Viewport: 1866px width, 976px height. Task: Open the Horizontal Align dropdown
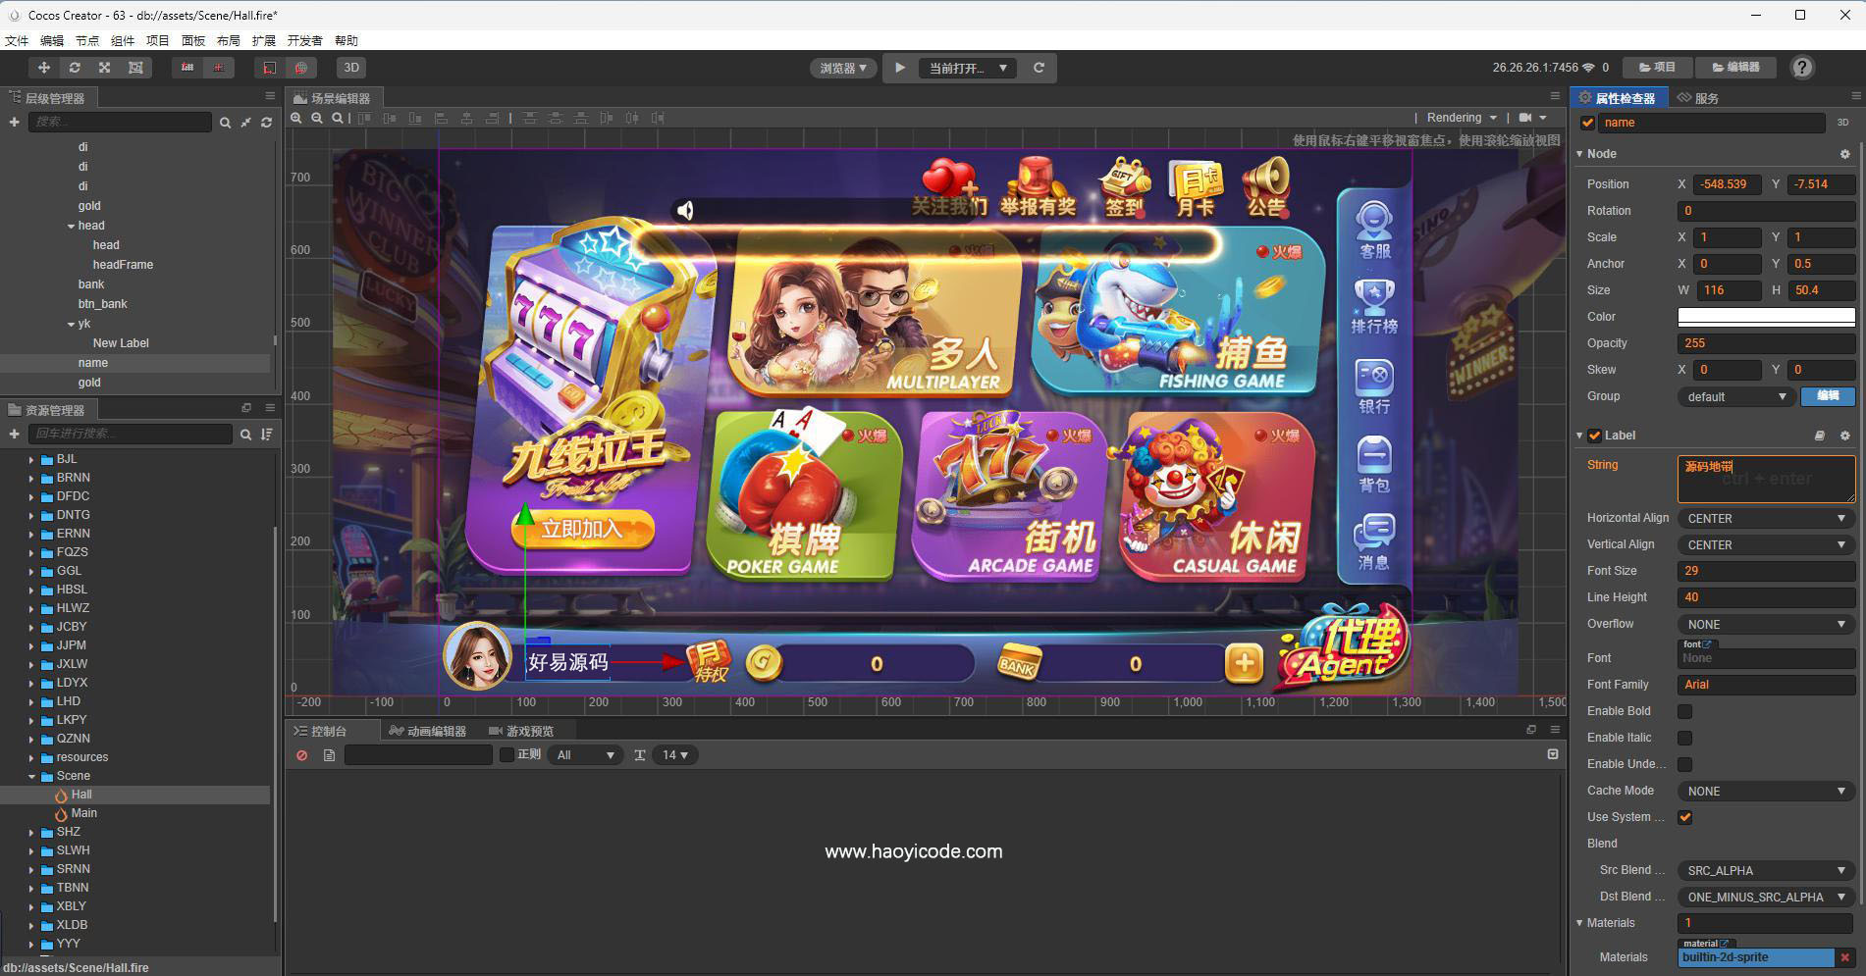click(x=1765, y=517)
